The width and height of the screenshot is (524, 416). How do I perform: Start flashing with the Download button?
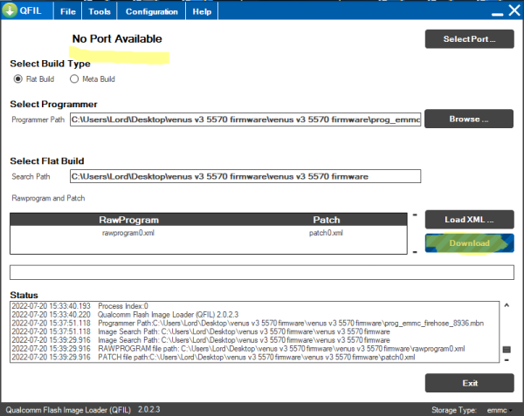click(x=469, y=243)
